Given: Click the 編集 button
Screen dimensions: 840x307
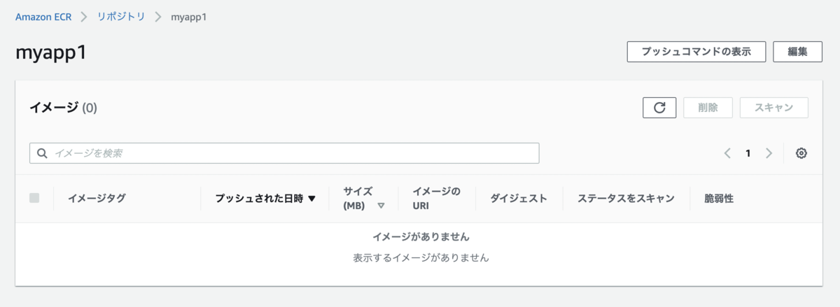Looking at the screenshot, I should pyautogui.click(x=797, y=52).
